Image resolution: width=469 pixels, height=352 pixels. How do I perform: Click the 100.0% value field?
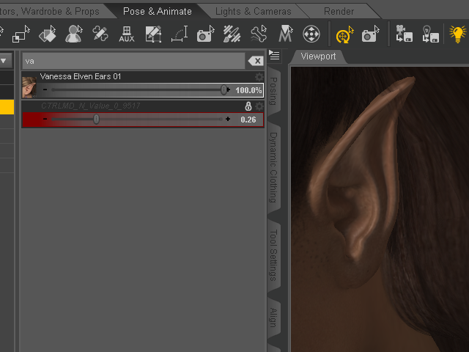(x=248, y=90)
